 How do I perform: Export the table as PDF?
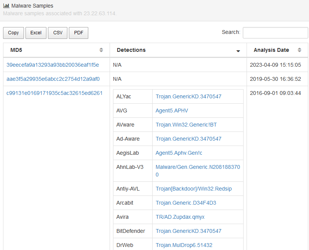[79, 33]
